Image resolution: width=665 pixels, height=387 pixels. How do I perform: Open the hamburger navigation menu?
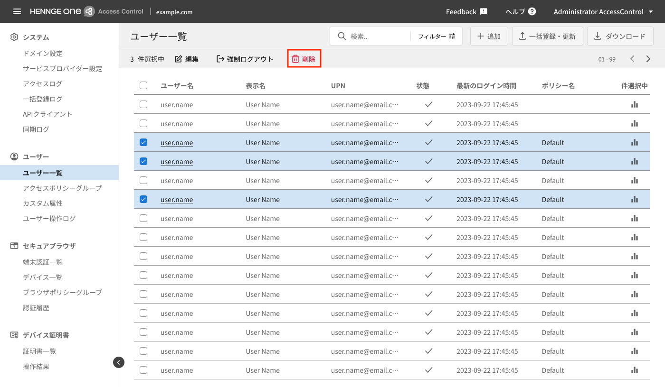(17, 11)
